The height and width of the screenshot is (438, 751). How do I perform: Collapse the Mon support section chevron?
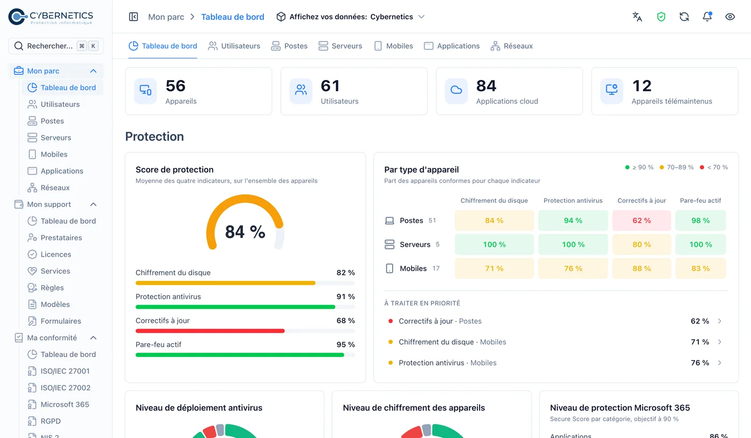(x=93, y=204)
